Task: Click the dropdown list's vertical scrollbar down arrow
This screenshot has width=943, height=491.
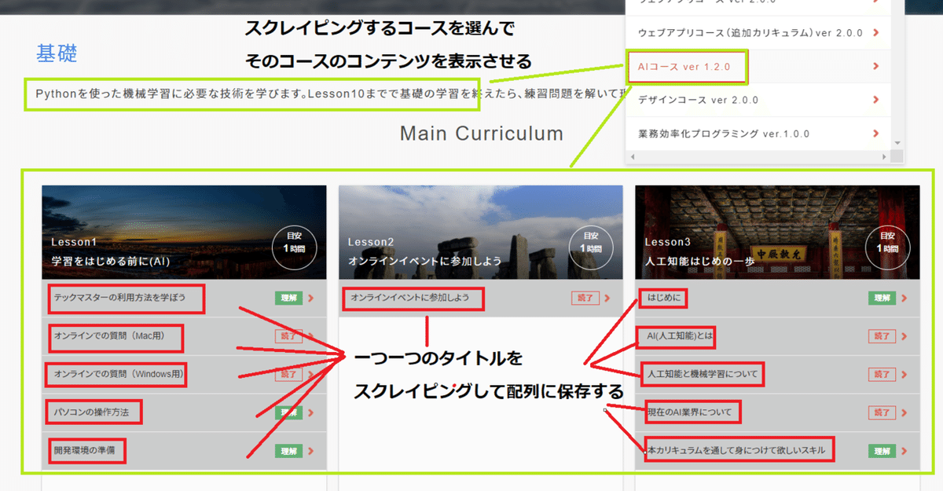Action: coord(897,143)
